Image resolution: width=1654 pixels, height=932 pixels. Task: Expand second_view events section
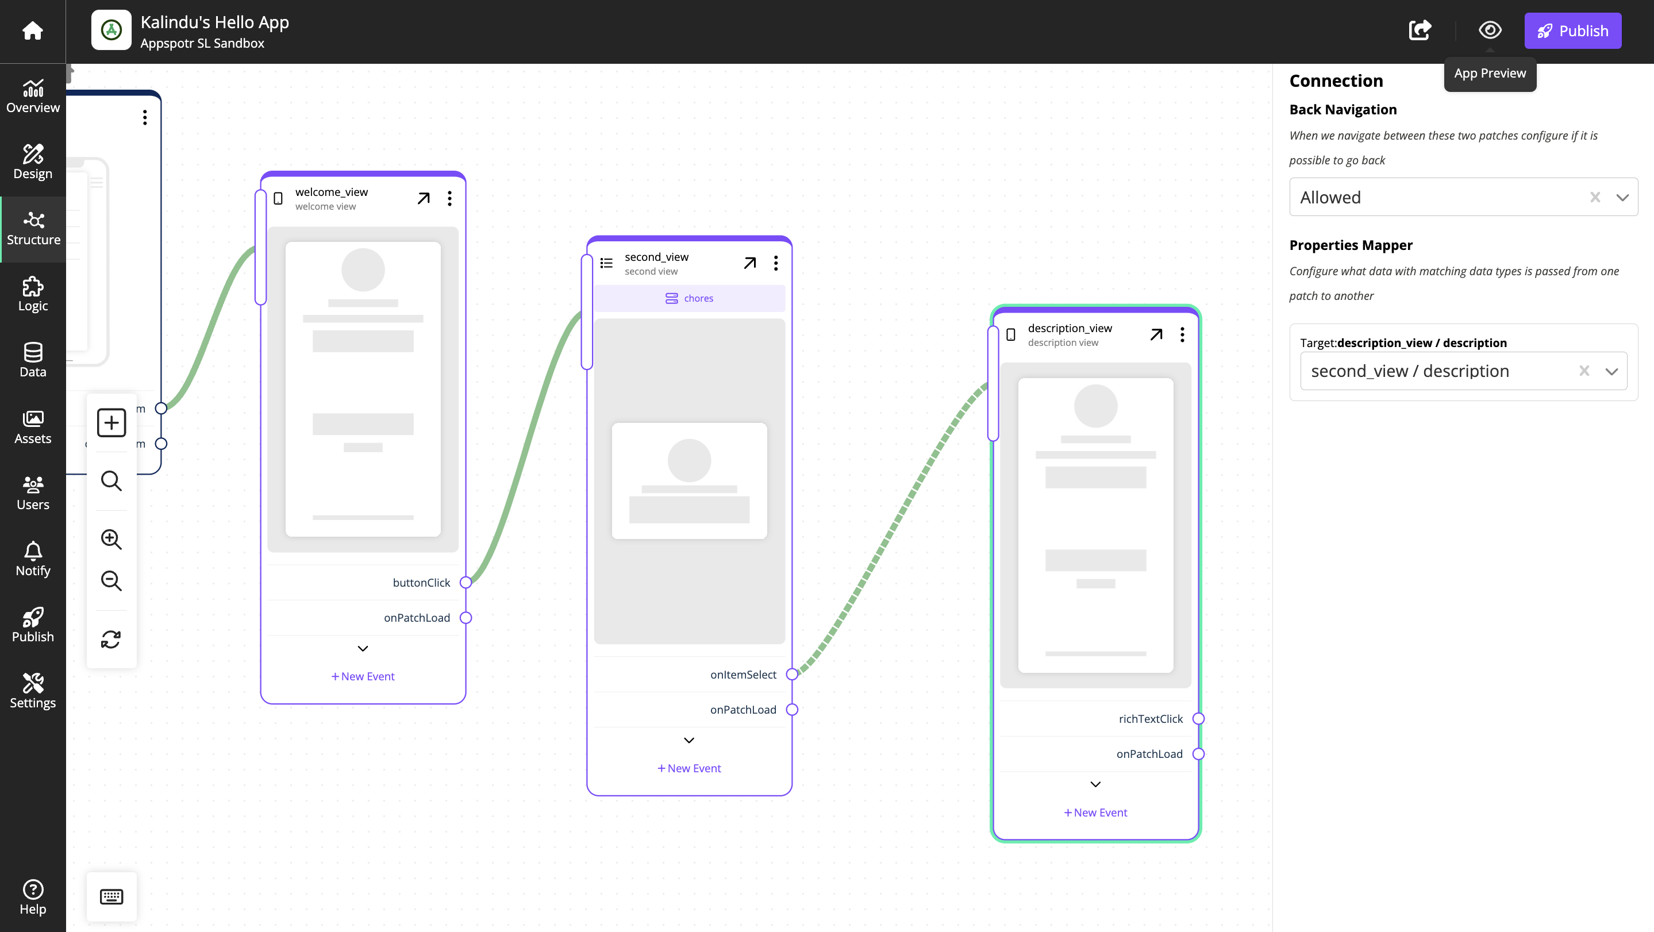pyautogui.click(x=690, y=739)
